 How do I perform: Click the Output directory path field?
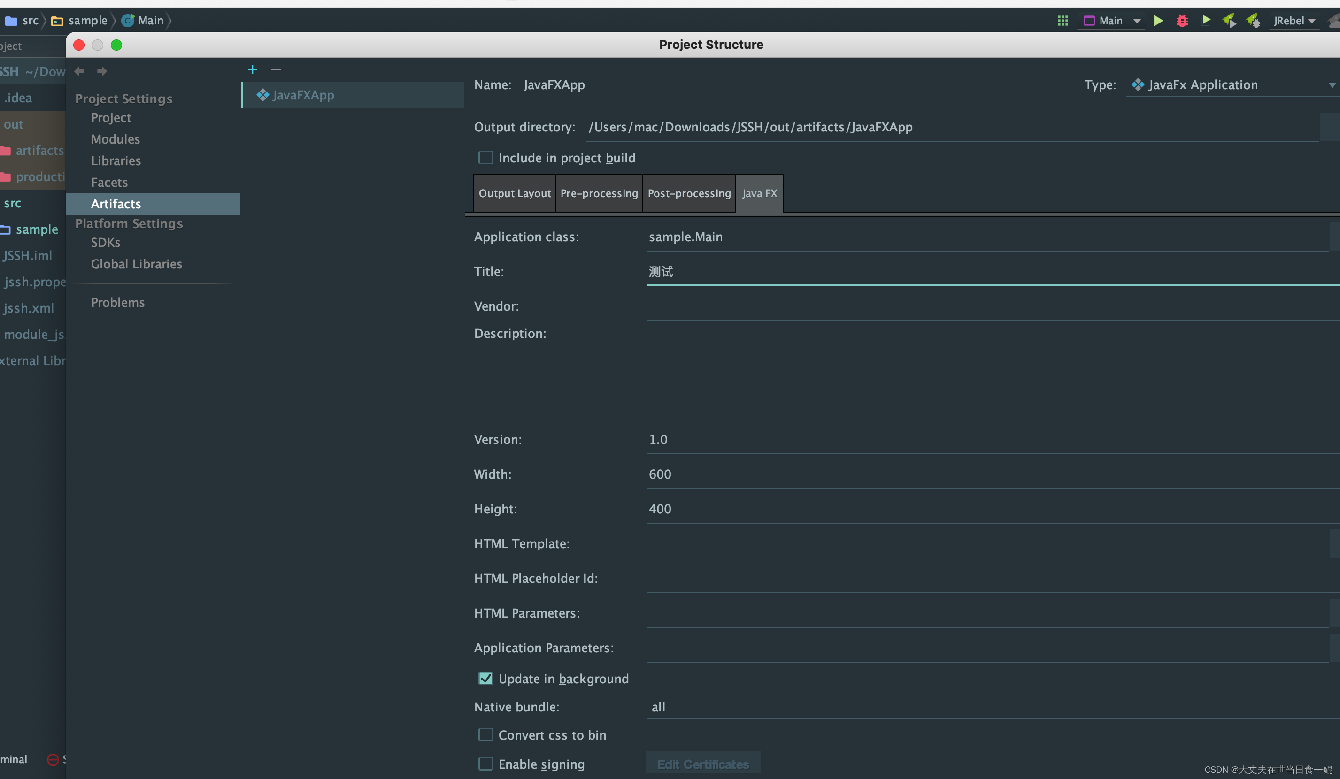tap(952, 128)
